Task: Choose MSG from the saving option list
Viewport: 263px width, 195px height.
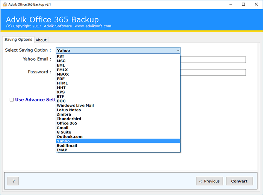Action: (118, 61)
